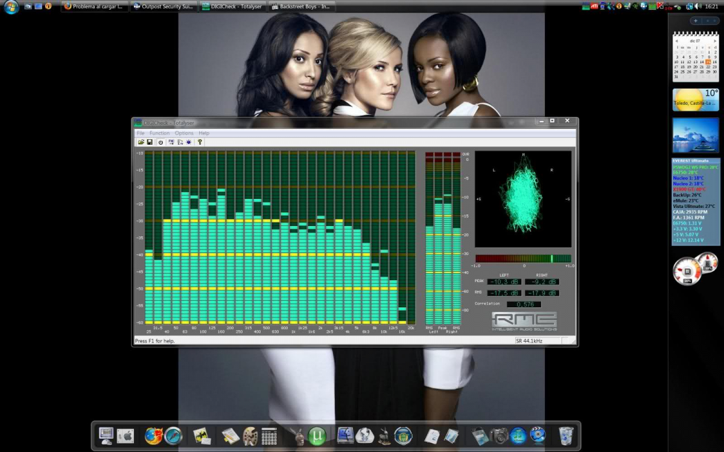
Task: Click the CPU meter gauge gadget
Action: [x=687, y=272]
